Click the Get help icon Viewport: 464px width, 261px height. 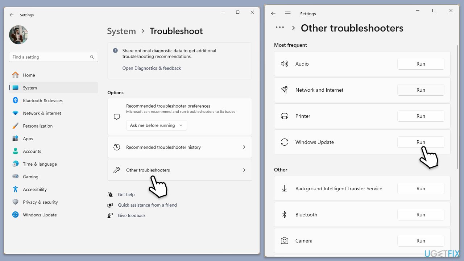[x=110, y=195]
